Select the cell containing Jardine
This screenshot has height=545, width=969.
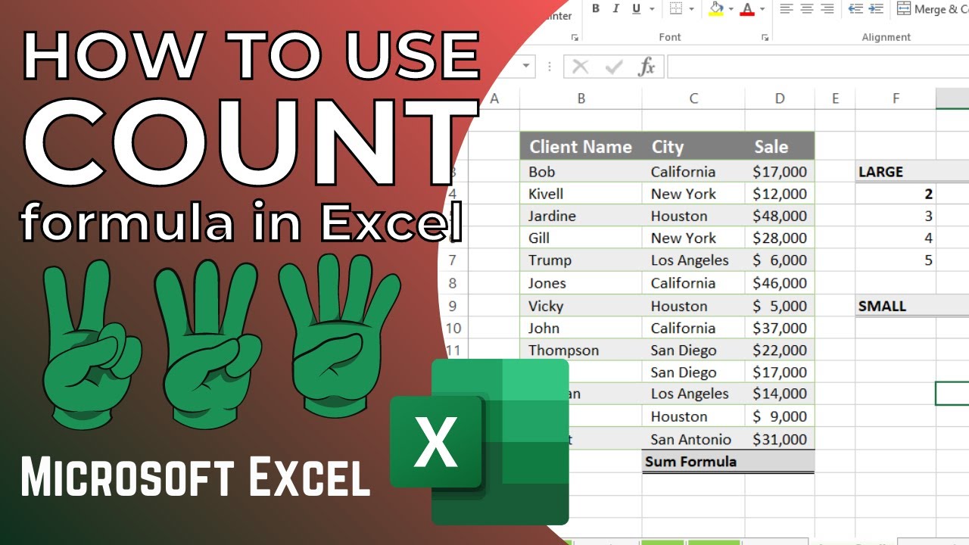point(581,216)
